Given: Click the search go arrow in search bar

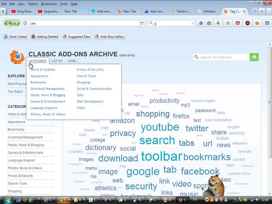Looking at the screenshot, I should click(x=192, y=23).
